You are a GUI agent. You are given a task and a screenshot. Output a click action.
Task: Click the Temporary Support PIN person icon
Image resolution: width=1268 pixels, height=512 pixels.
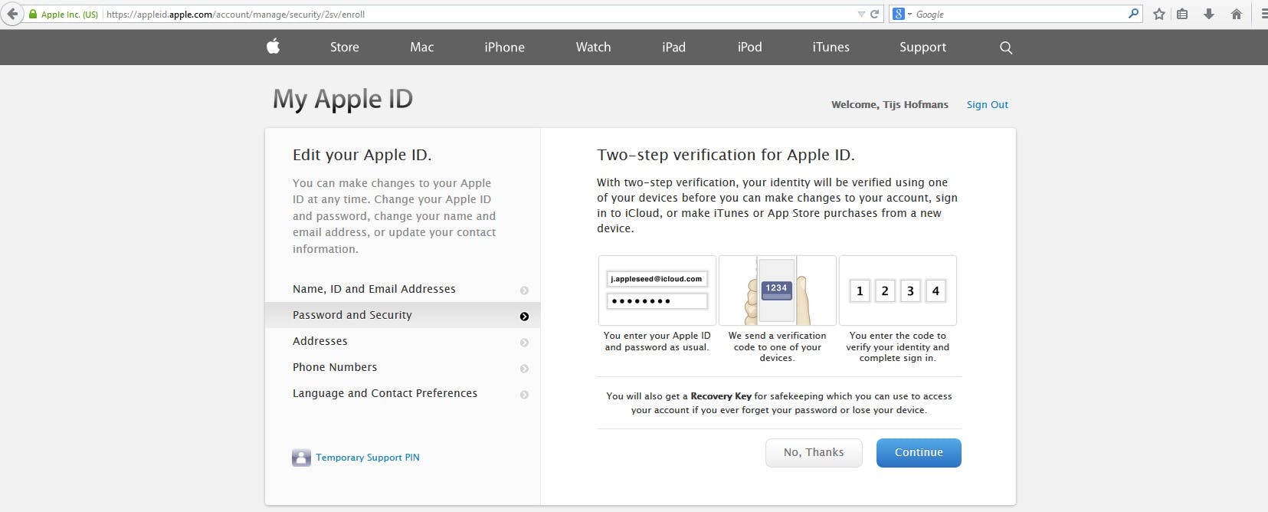(301, 458)
